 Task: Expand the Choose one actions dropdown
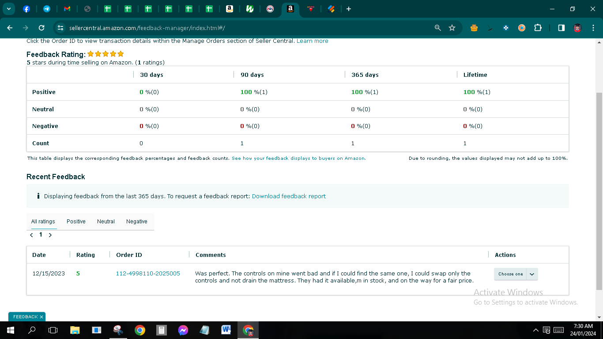click(x=516, y=274)
